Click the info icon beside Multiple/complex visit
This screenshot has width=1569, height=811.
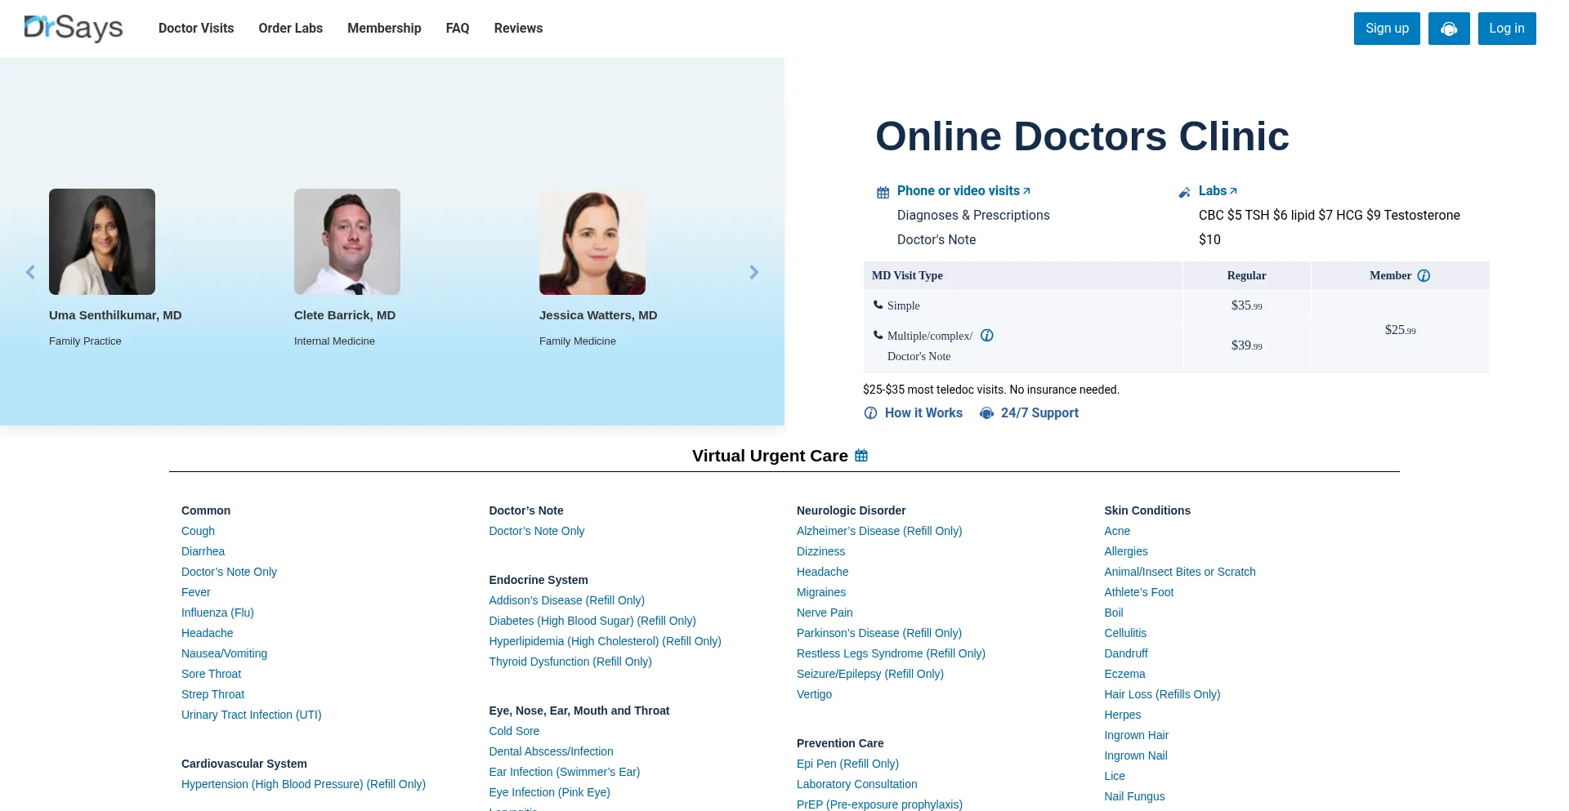(987, 335)
